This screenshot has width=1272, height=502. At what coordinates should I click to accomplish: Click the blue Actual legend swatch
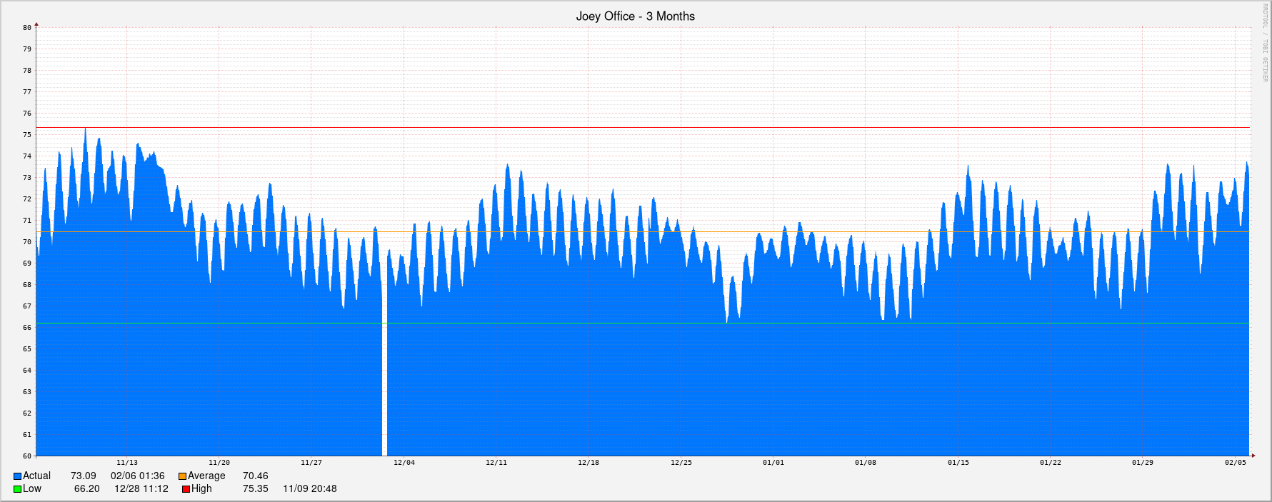pos(17,476)
